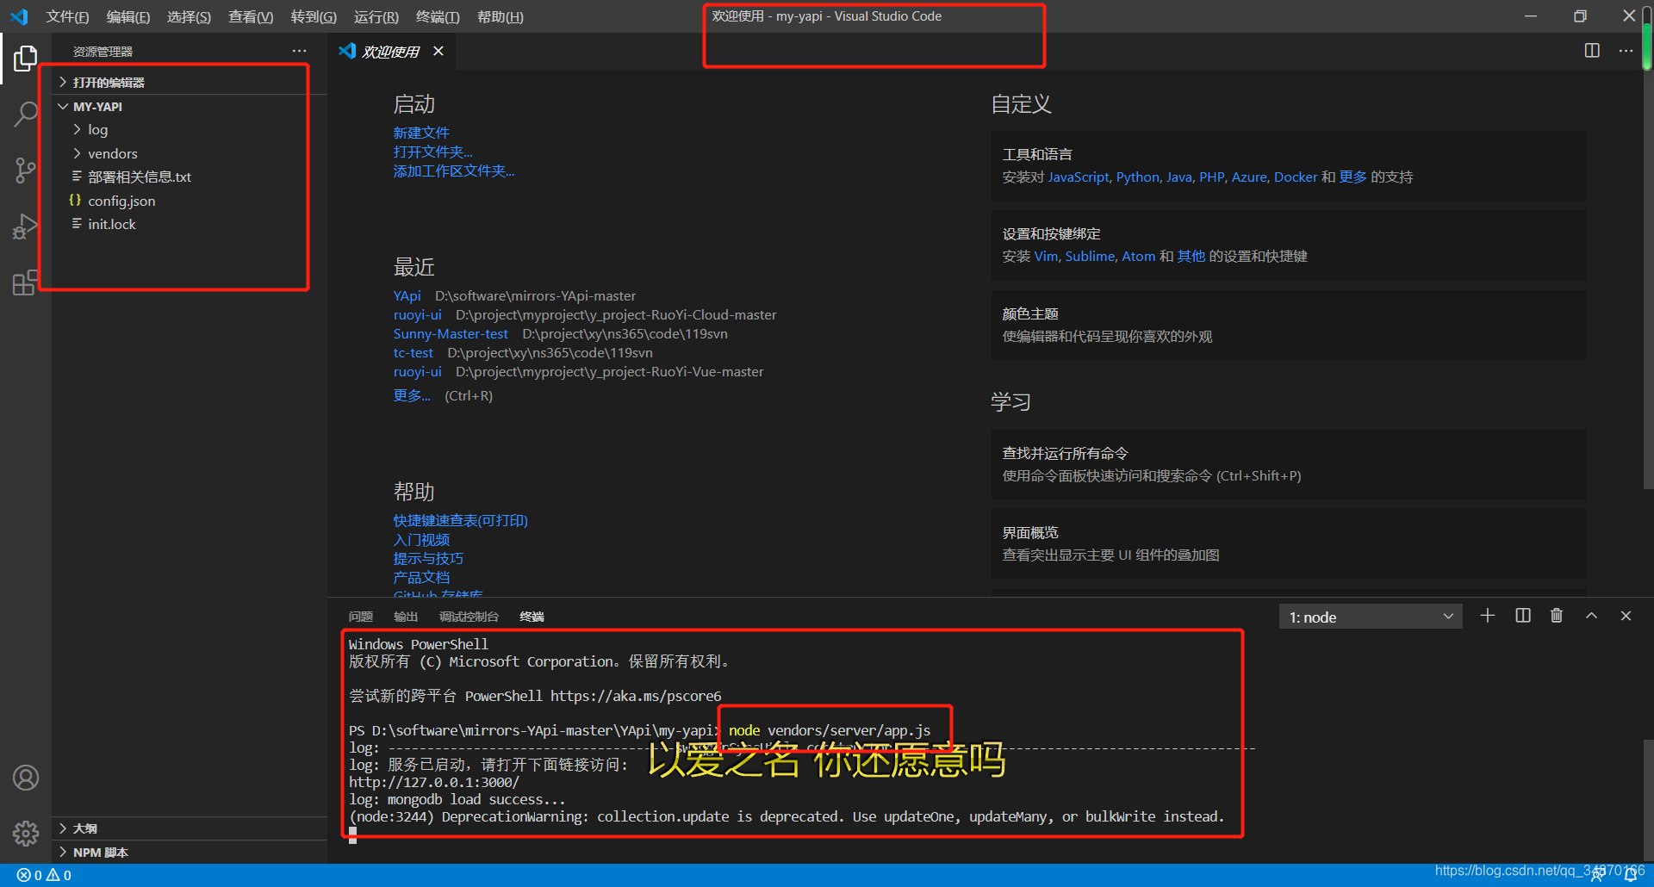The width and height of the screenshot is (1654, 887).
Task: Switch to the 问题 panel tab
Action: click(x=361, y=617)
